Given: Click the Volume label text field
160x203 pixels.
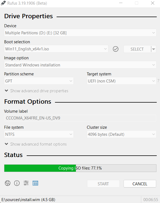Looking at the screenshot, I should tap(80, 118).
